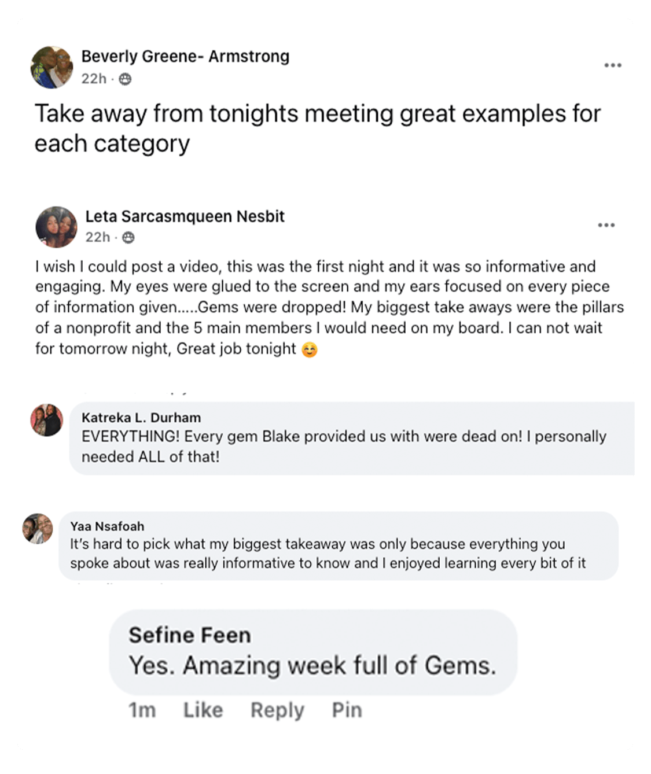Pin Sefine Feen's comment
The width and height of the screenshot is (651, 774).
tap(347, 710)
